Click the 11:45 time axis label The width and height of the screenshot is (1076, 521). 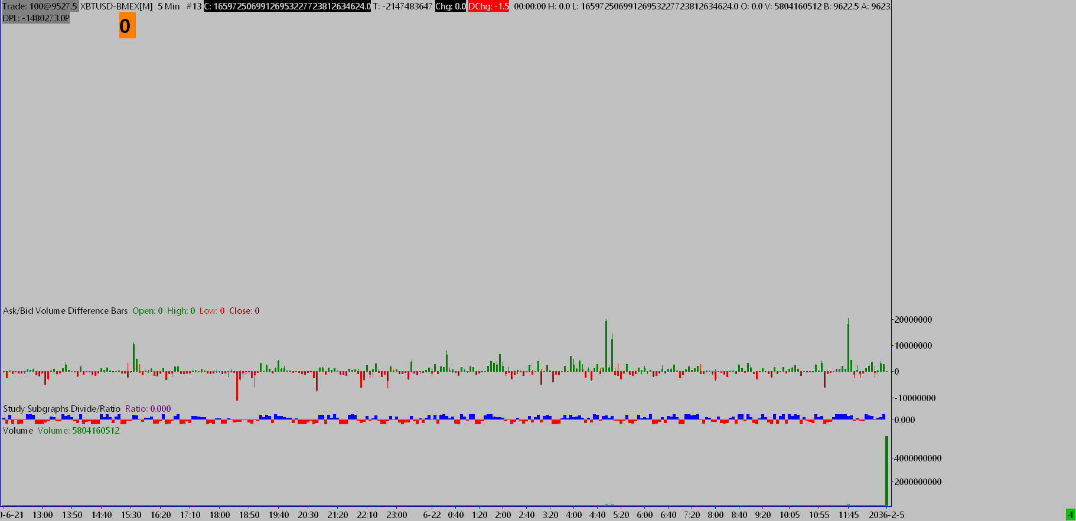click(849, 515)
